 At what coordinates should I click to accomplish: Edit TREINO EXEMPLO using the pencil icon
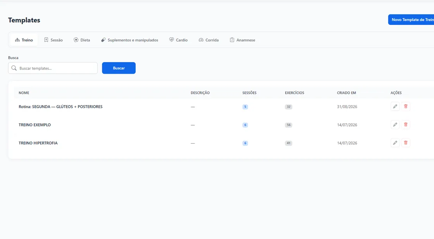tap(395, 125)
